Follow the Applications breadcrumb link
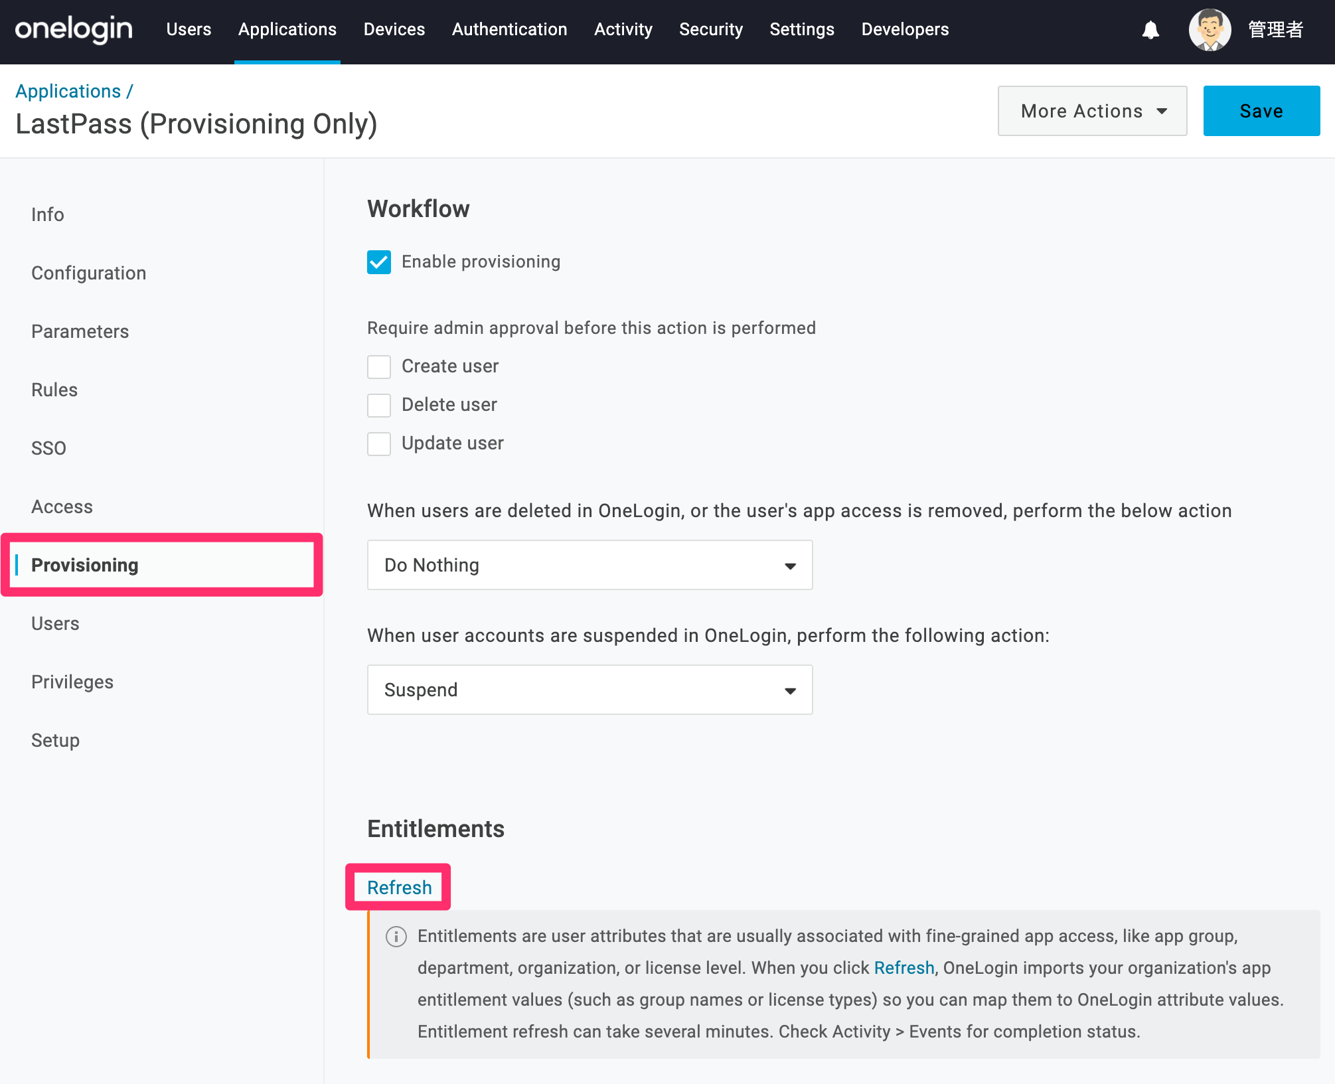 68,91
